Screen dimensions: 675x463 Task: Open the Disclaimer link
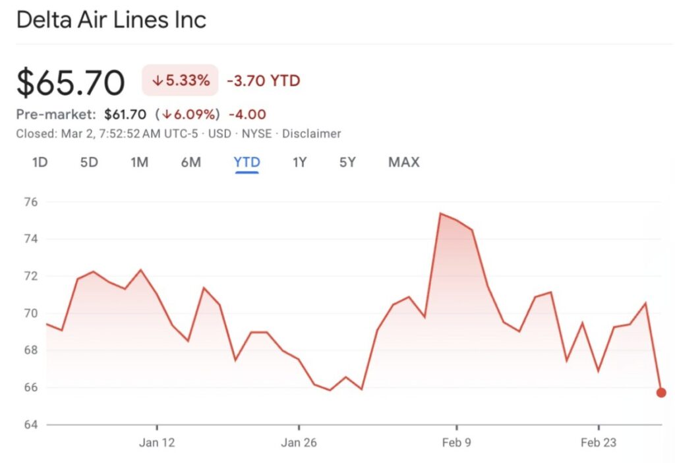click(312, 134)
